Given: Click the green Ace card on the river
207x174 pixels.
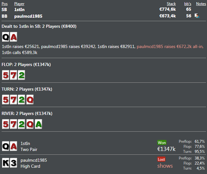Looking at the screenshot, I should coord(39,124).
